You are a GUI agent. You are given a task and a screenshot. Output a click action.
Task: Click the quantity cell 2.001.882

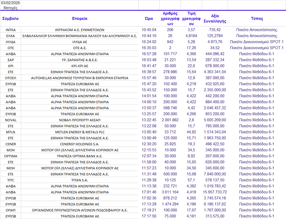tap(170, 120)
